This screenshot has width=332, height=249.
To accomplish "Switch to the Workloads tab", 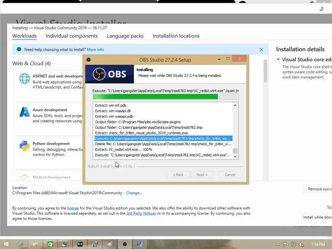I will pyautogui.click(x=25, y=36).
